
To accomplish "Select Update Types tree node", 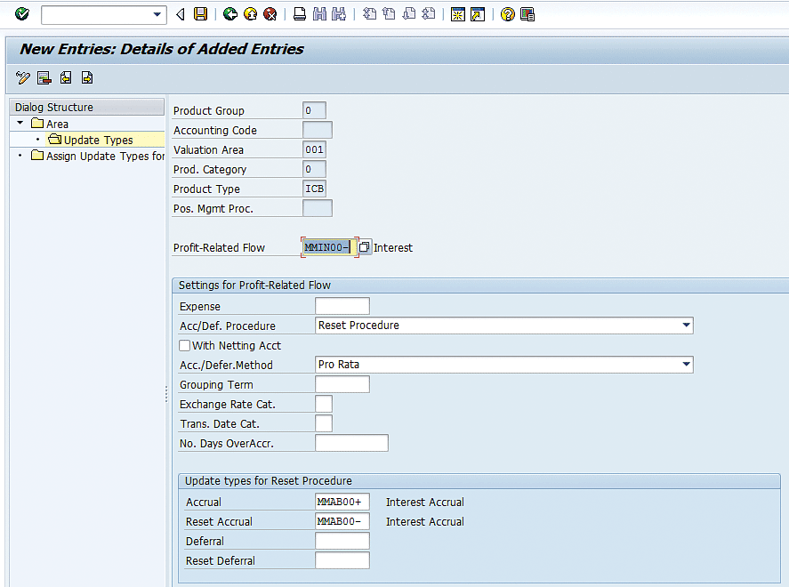I will [91, 140].
